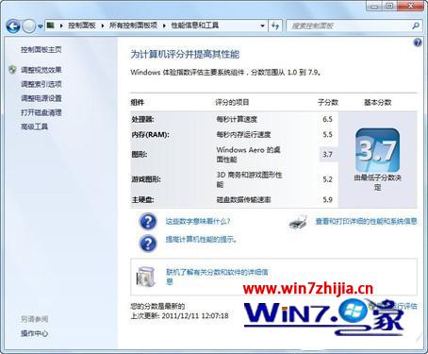Open 调整电源设置 from the sidebar
The image size is (428, 354).
pyautogui.click(x=41, y=98)
